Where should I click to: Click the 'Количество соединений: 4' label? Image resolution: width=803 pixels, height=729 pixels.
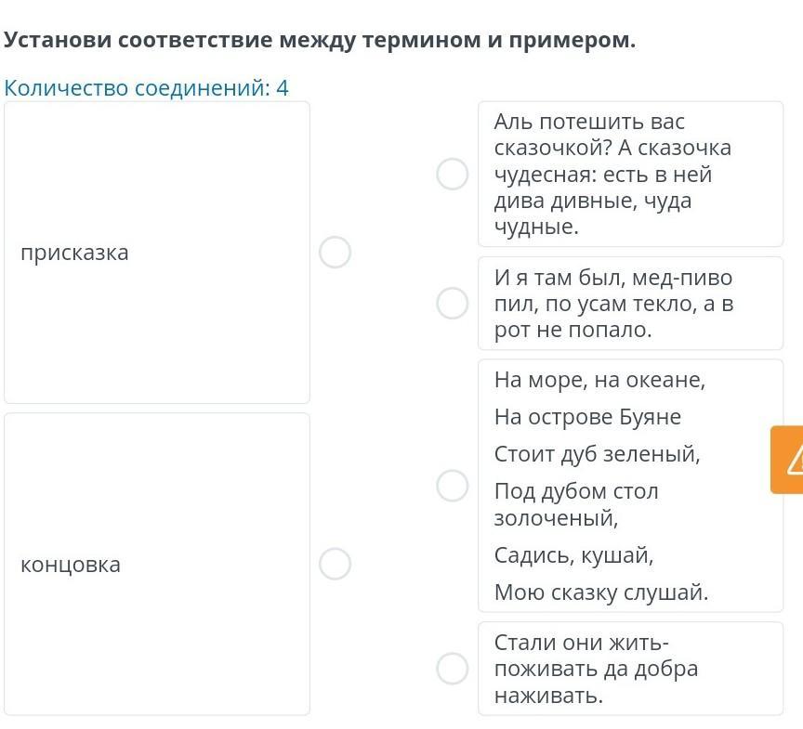tap(147, 88)
